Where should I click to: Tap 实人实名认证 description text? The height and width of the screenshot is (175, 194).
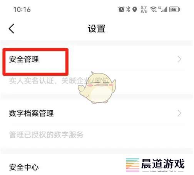coord(31,81)
